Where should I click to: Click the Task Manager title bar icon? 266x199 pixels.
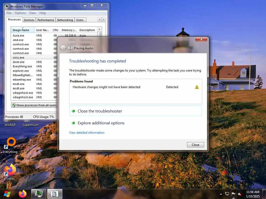[7, 6]
